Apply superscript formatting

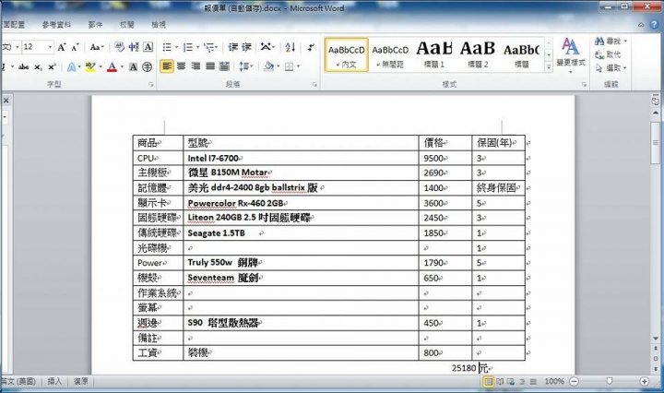pos(52,67)
